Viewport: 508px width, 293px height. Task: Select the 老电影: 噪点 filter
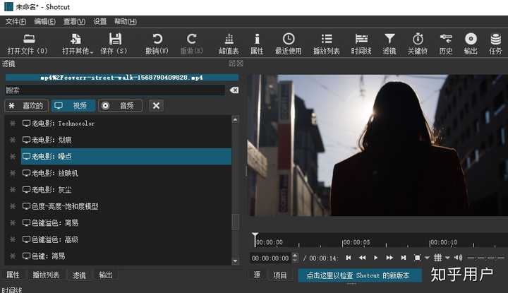pyautogui.click(x=126, y=157)
